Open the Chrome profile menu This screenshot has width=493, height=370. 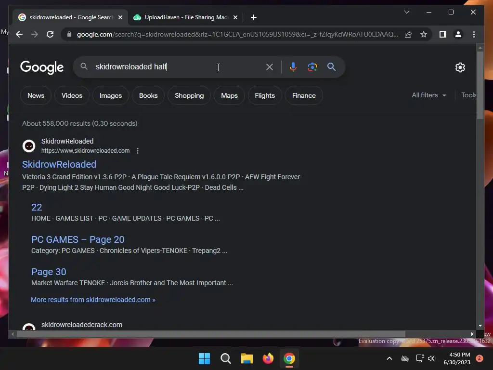(458, 34)
